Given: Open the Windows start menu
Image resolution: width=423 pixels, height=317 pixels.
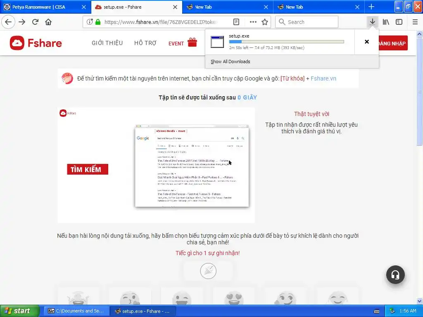Looking at the screenshot, I should click(x=19, y=311).
